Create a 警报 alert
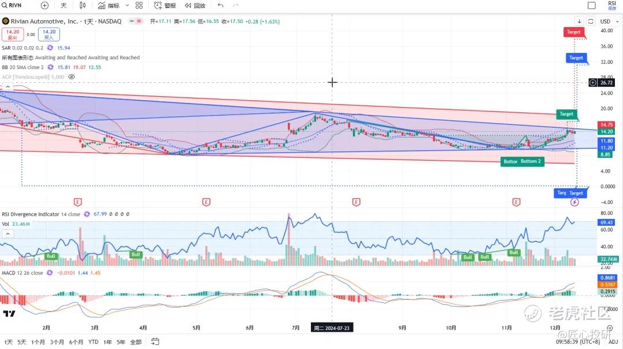Screen dimensions: 623x349 [x=165, y=6]
